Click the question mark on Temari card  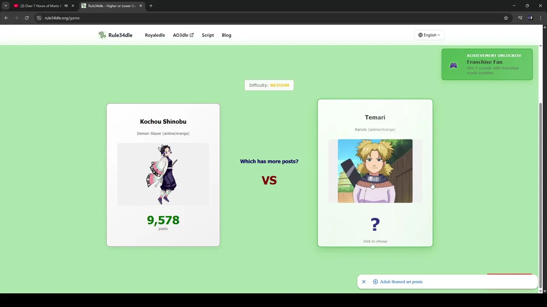tap(375, 224)
